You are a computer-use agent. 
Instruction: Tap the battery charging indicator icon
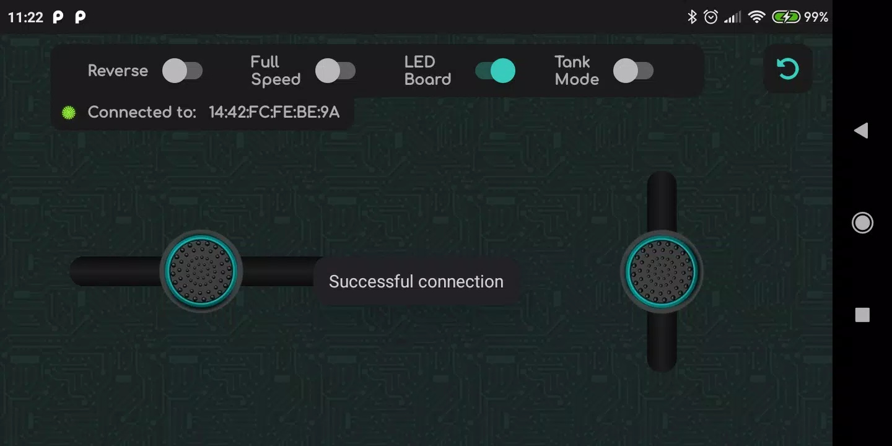point(785,17)
